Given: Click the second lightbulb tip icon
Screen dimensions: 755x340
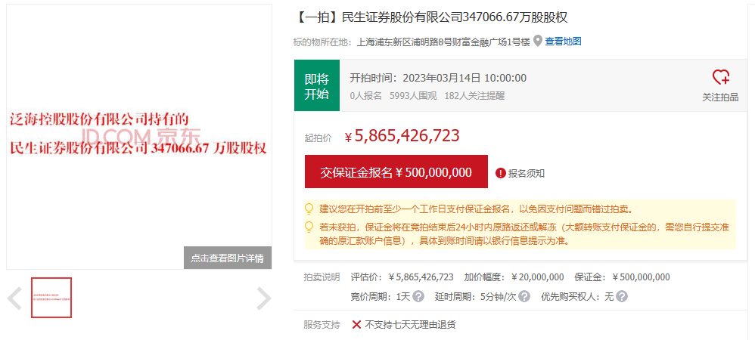Looking at the screenshot, I should 309,226.
